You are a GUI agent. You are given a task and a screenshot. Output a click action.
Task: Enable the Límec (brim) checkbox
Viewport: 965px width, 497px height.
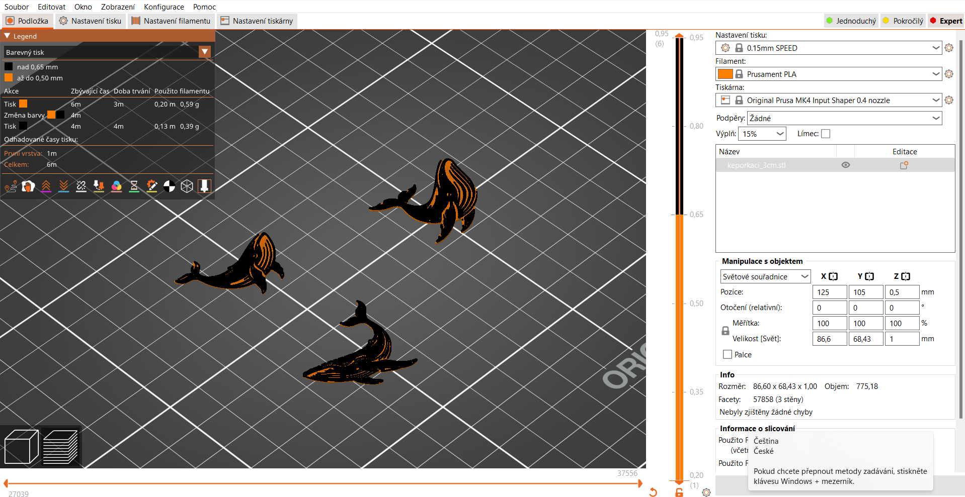826,134
